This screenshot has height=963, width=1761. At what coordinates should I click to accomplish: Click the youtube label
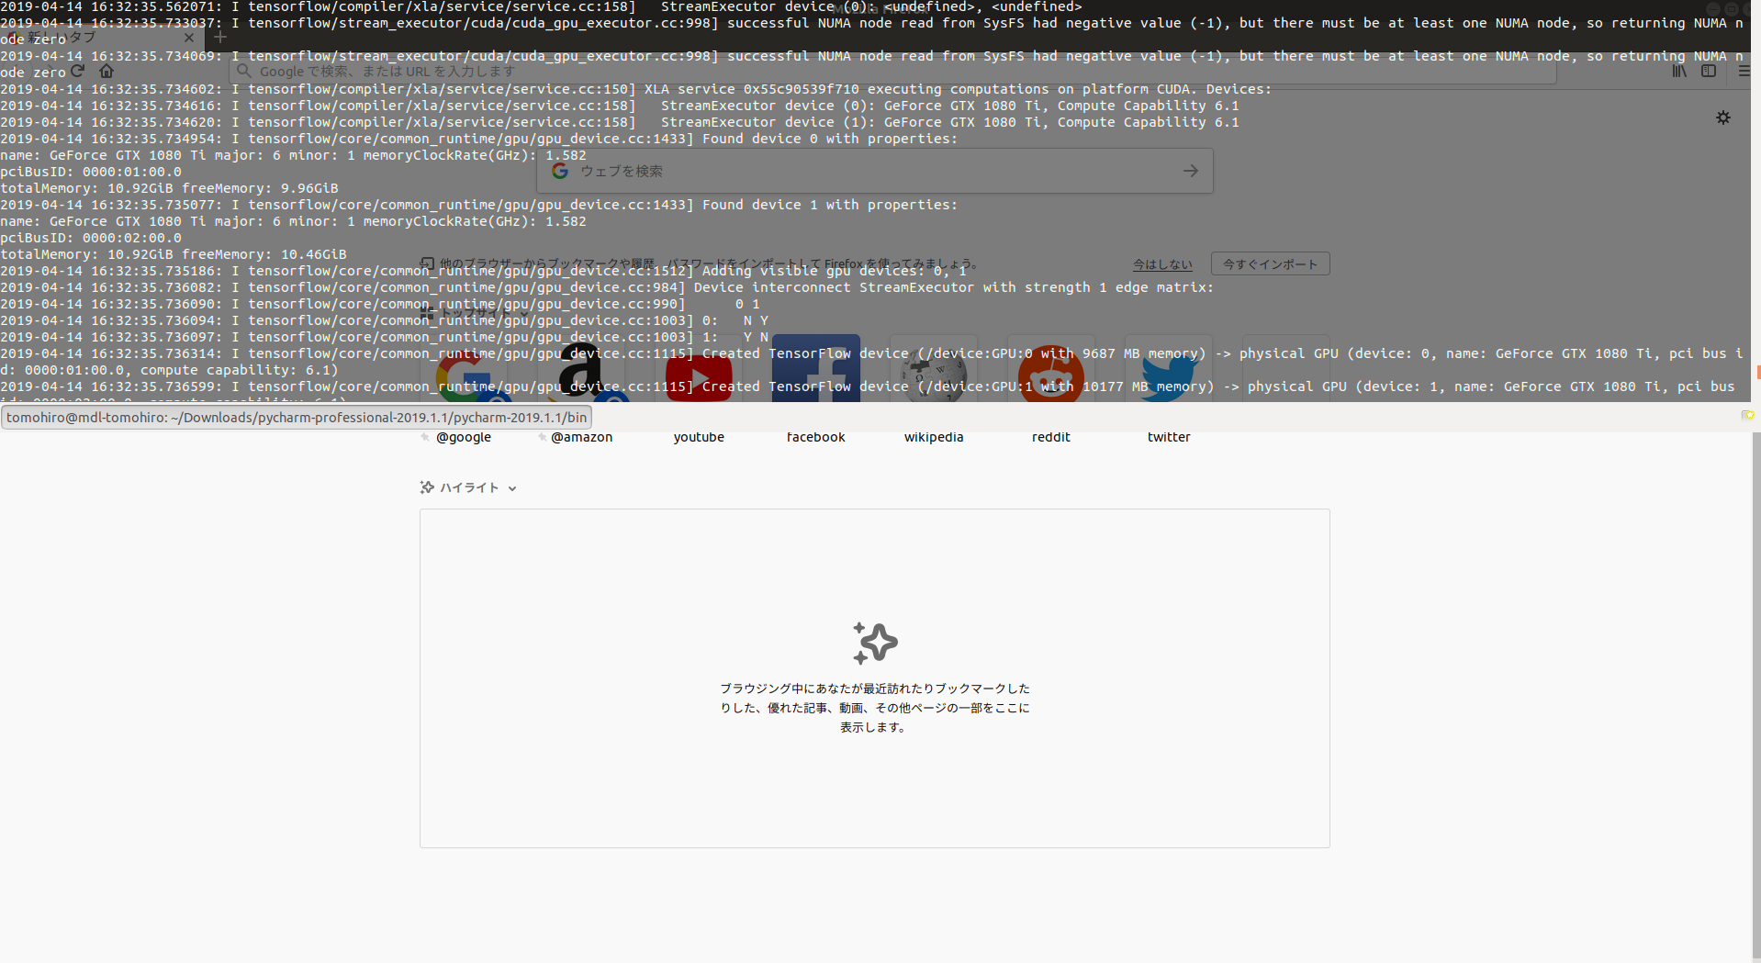click(x=699, y=437)
